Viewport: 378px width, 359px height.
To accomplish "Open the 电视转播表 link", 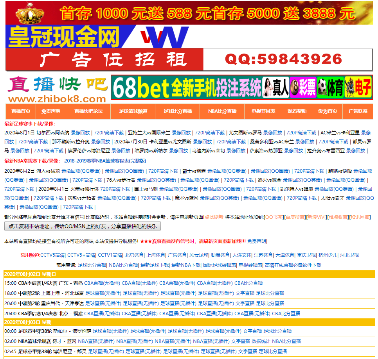I will point(250,265).
